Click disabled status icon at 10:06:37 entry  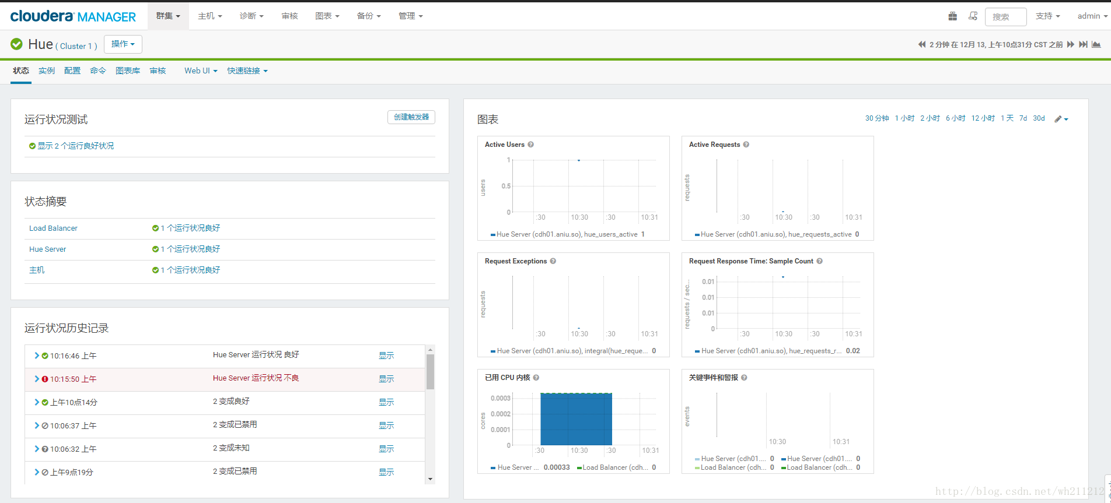click(x=45, y=425)
